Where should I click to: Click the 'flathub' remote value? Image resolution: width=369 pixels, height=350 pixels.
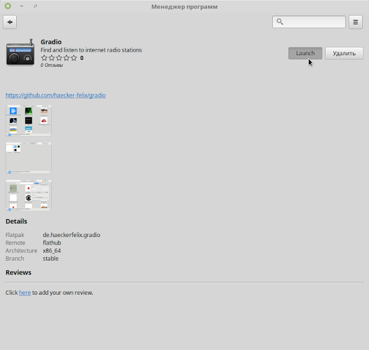click(x=52, y=243)
